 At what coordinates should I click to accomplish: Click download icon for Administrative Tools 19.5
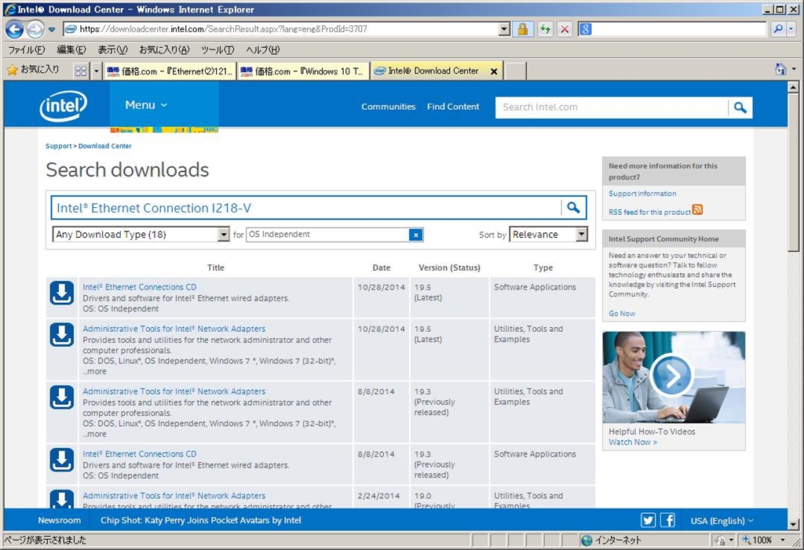[x=61, y=335]
